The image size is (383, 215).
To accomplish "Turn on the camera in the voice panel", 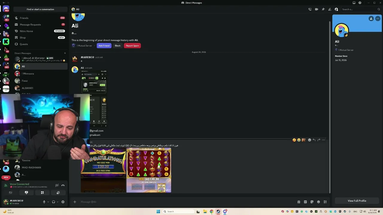I will click(x=10, y=193).
